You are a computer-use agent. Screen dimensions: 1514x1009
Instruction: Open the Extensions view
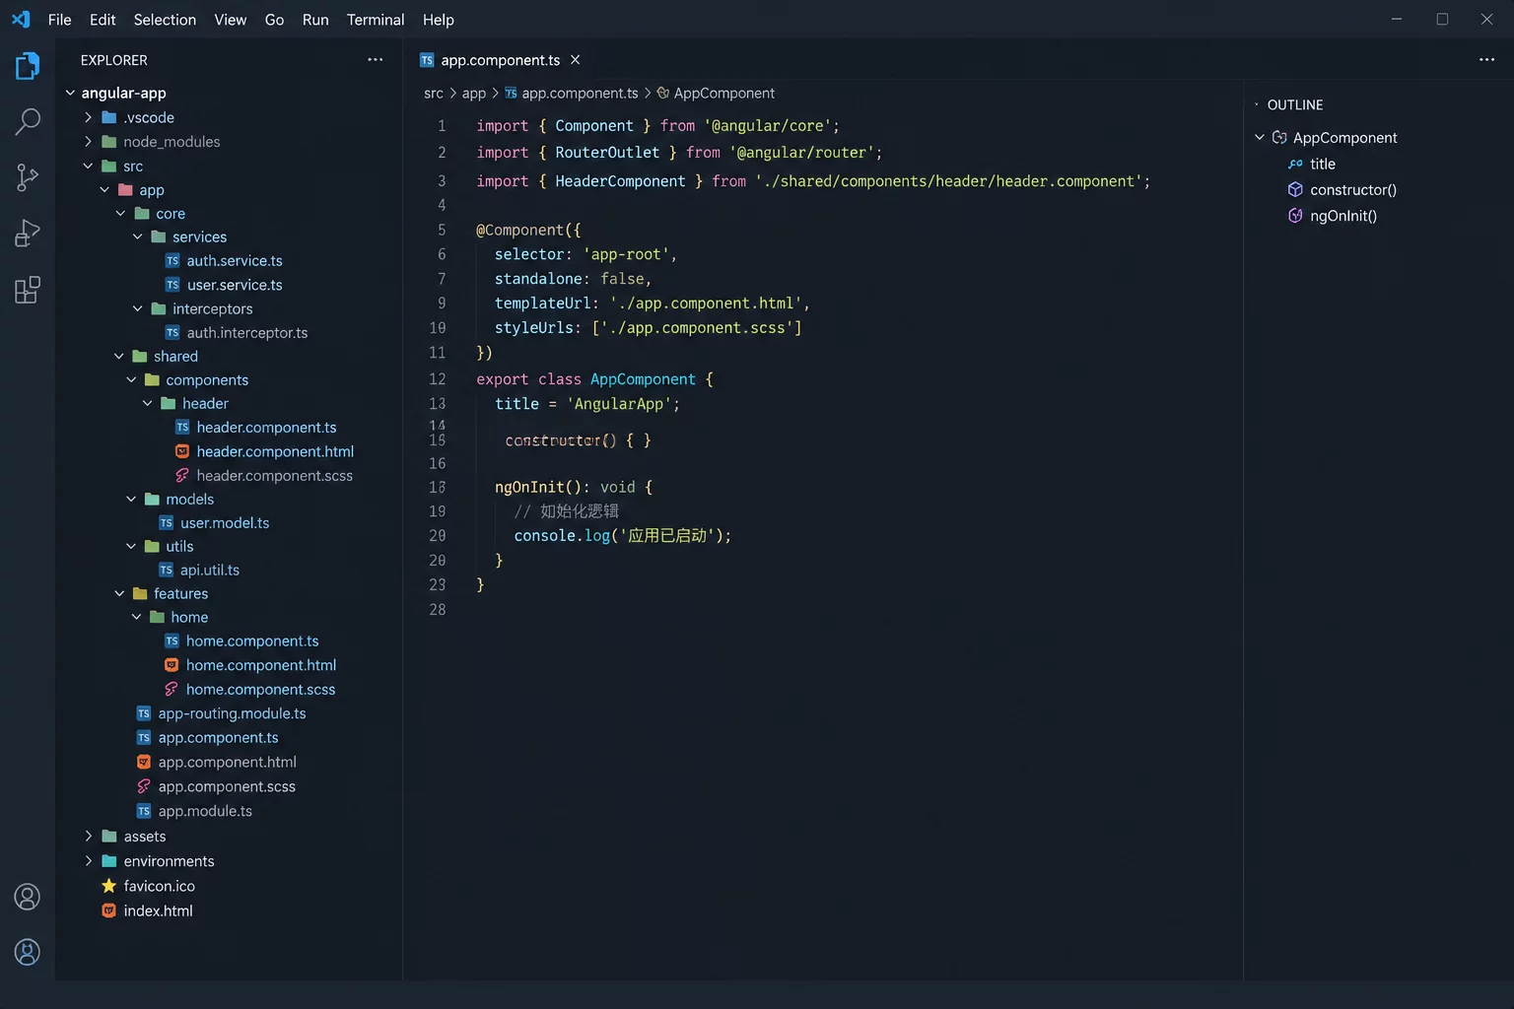click(28, 290)
